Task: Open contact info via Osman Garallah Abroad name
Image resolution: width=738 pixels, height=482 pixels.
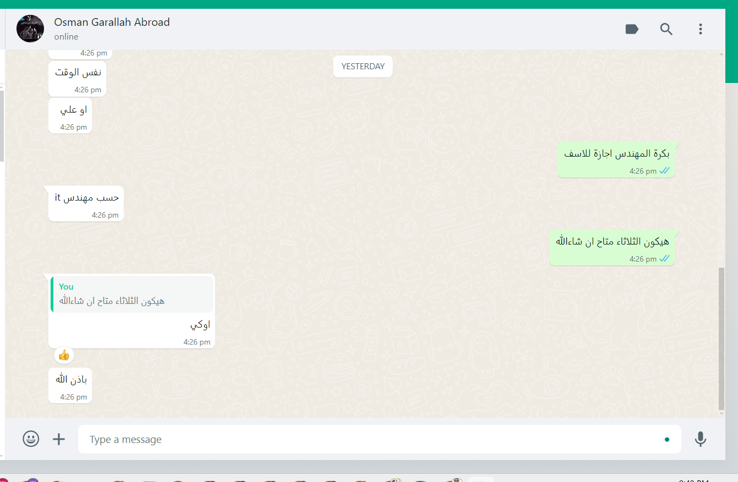Action: coord(112,22)
